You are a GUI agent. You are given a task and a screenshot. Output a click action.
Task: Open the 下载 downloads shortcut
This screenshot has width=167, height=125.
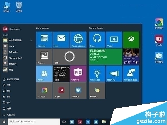point(6,97)
